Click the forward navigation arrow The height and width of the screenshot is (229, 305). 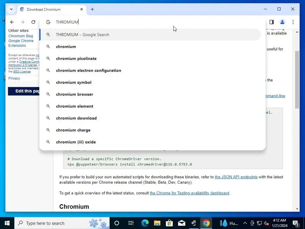[23, 22]
